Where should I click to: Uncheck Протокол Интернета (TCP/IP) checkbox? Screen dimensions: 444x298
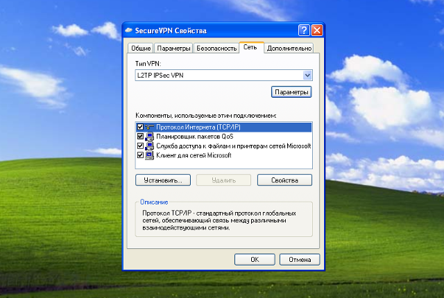point(140,127)
